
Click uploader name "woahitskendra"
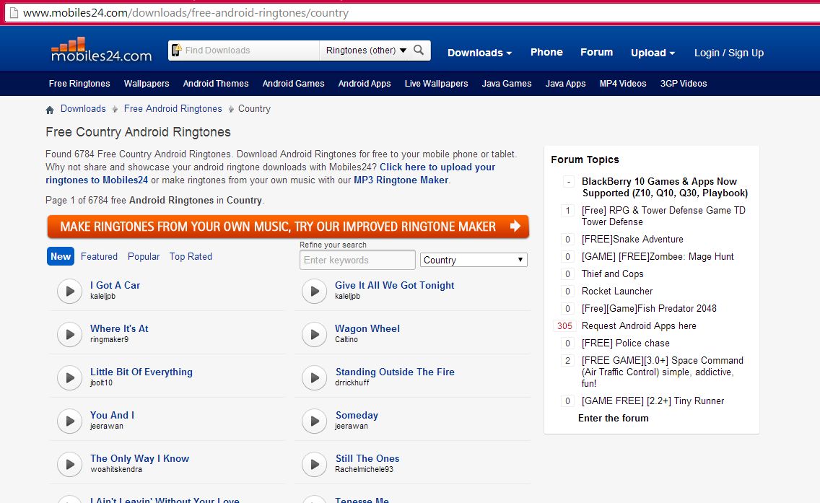116,470
